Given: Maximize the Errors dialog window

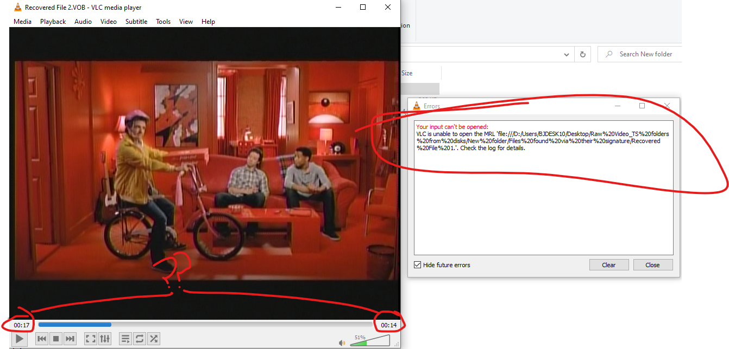Looking at the screenshot, I should pos(642,106).
